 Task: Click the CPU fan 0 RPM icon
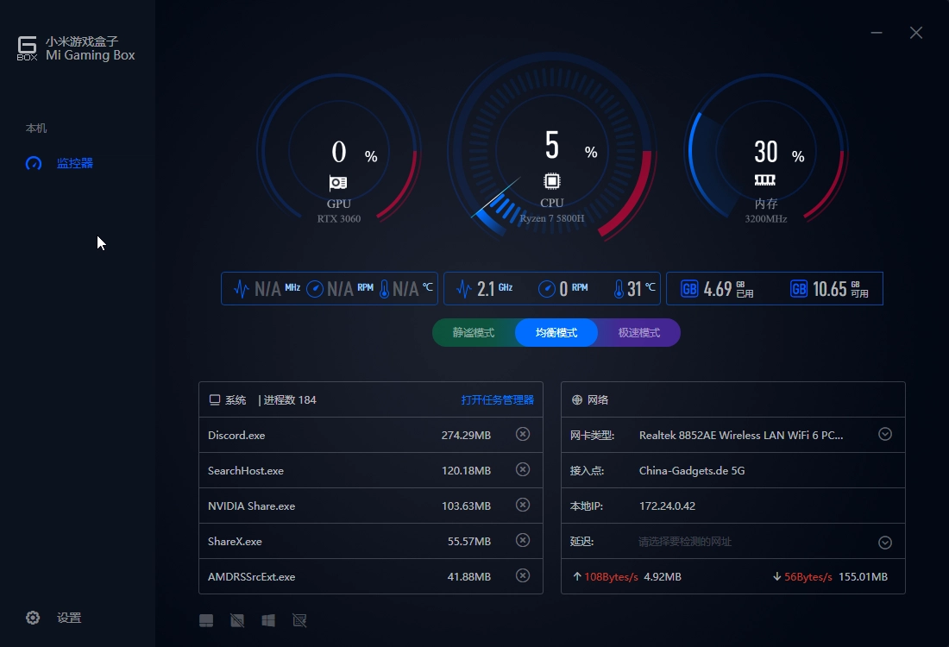click(x=546, y=289)
